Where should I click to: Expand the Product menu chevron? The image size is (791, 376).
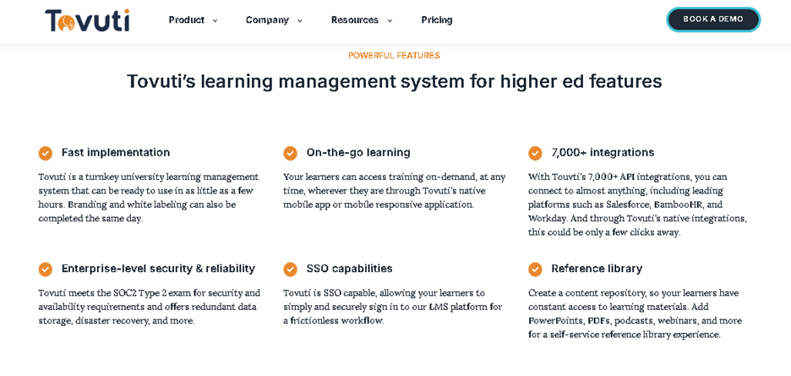215,20
